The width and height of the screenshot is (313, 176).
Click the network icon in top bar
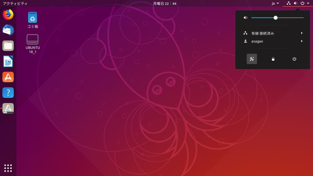tap(288, 4)
